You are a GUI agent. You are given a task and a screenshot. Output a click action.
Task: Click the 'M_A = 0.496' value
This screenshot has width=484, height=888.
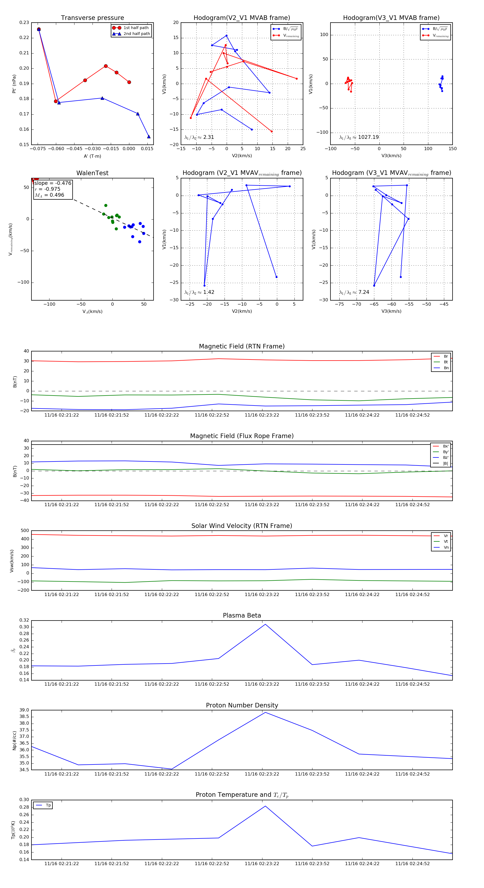click(x=49, y=195)
